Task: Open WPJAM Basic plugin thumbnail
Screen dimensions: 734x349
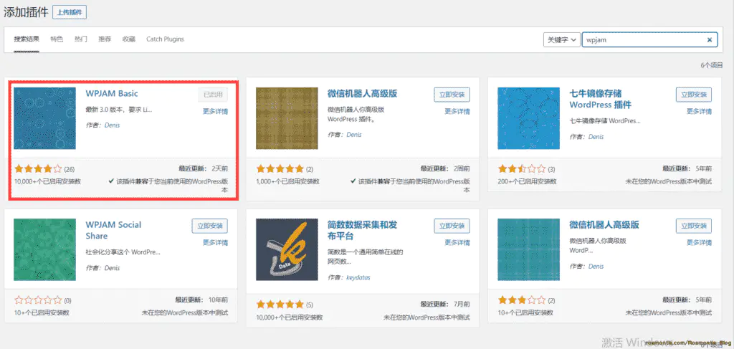Action: tap(44, 118)
